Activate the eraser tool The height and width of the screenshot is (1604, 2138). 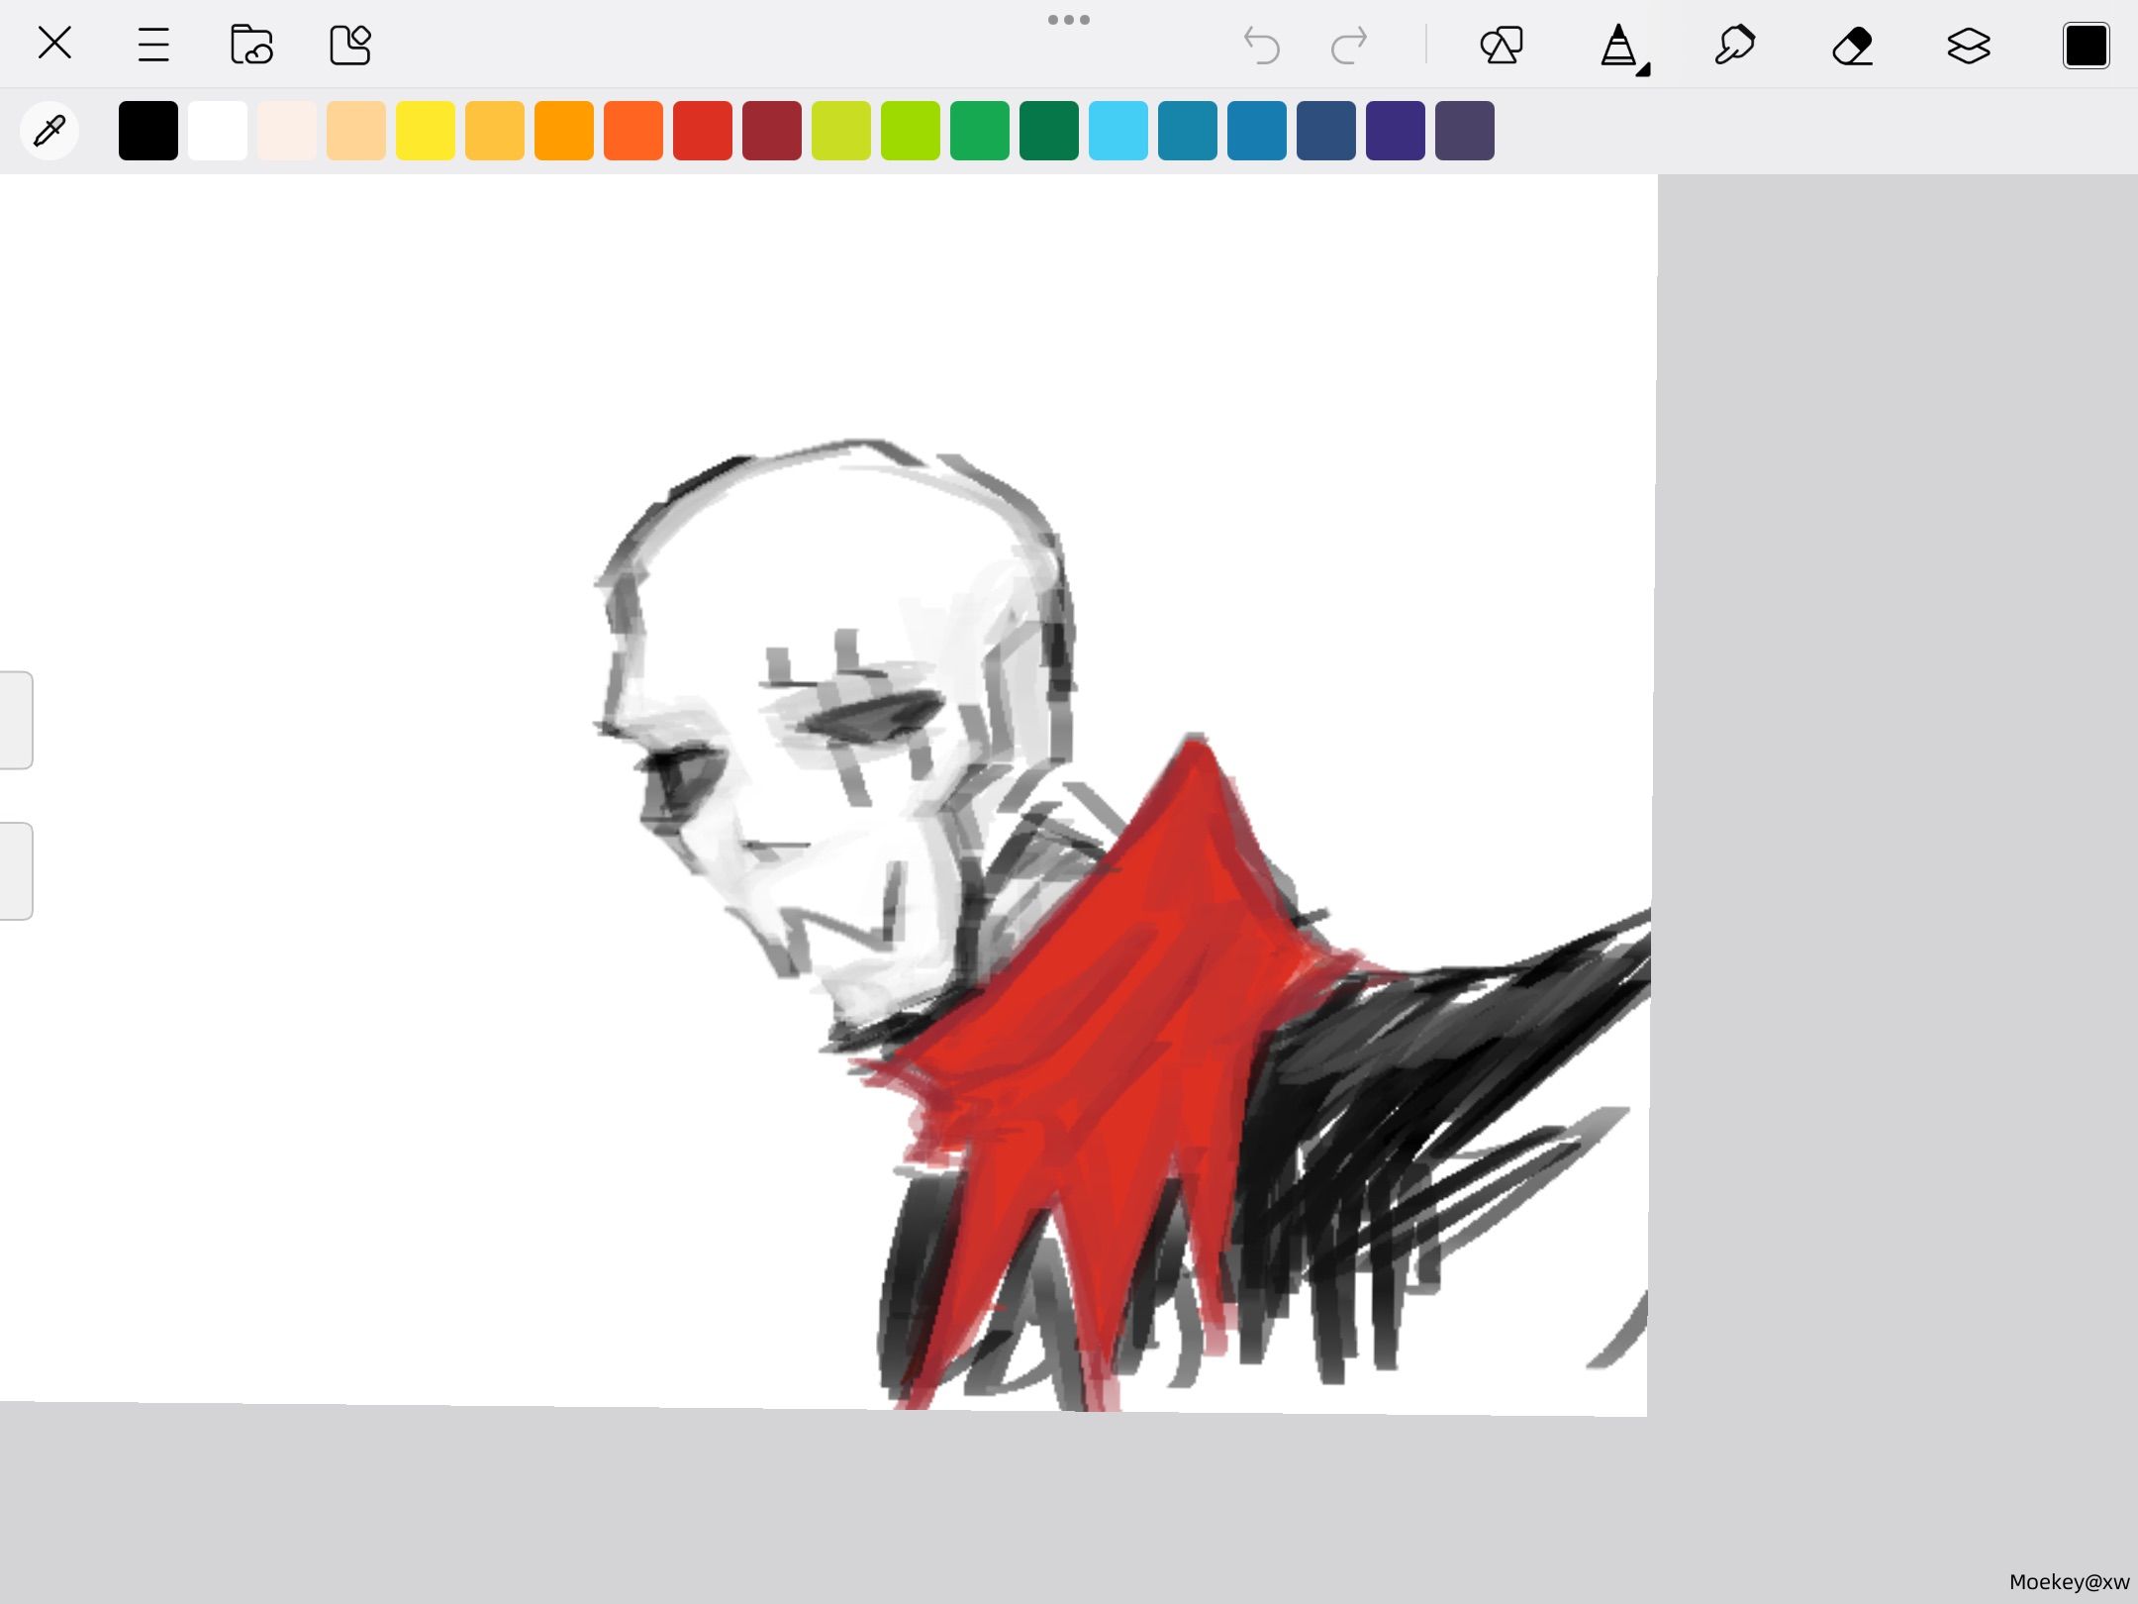(x=1852, y=46)
